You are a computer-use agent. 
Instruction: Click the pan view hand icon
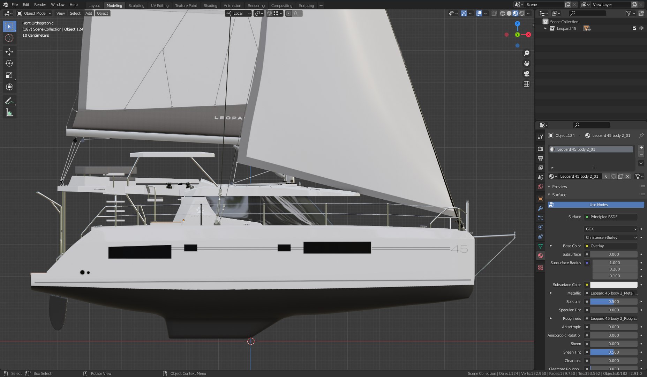(x=527, y=64)
